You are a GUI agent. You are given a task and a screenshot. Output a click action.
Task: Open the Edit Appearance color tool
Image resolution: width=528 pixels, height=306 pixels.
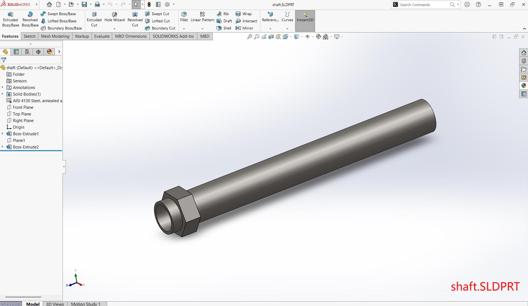pos(318,36)
